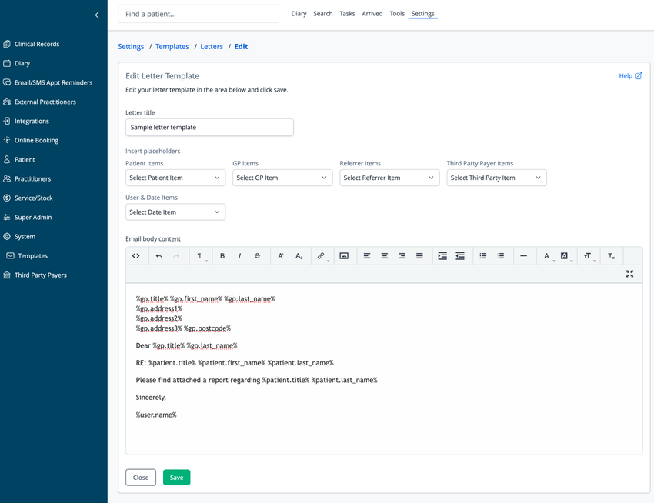Open Select GP Item dropdown
This screenshot has width=654, height=503.
(282, 178)
